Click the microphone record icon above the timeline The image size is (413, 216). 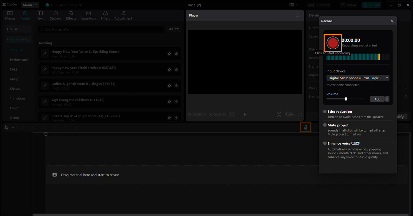point(306,127)
